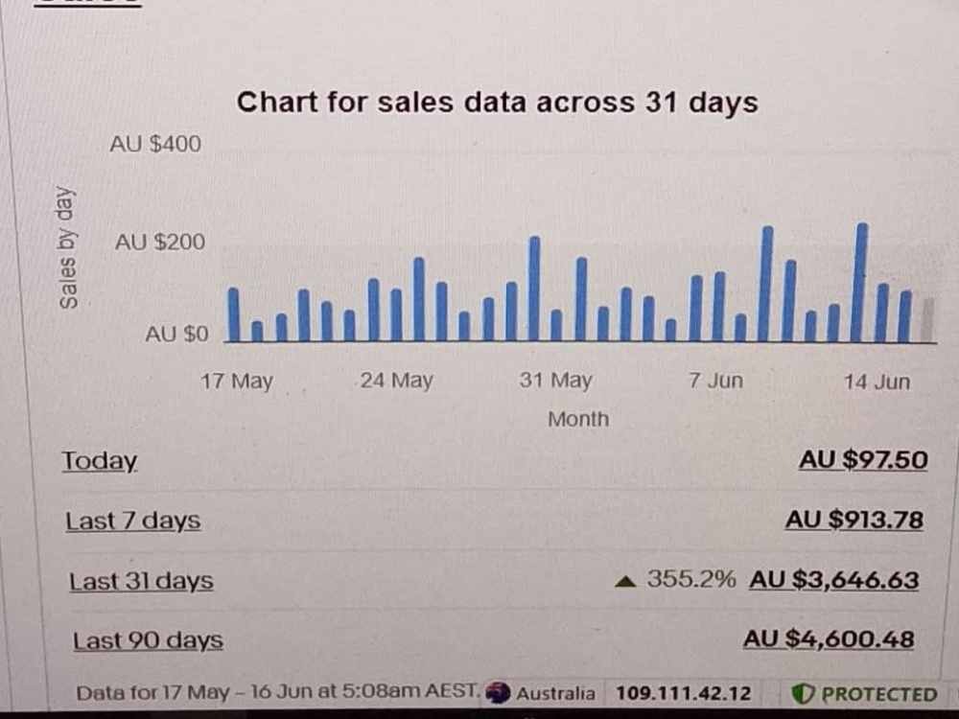This screenshot has width=959, height=719.
Task: Open the Last 7 days link
Action: coord(133,521)
